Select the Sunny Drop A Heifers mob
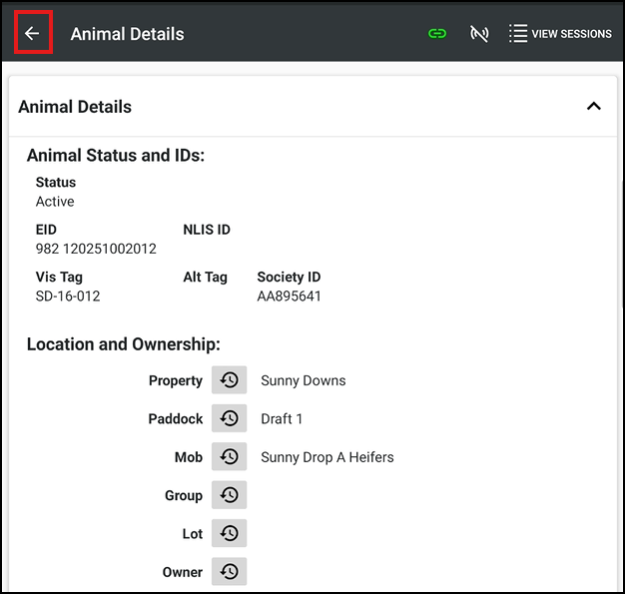The image size is (625, 594). pyautogui.click(x=327, y=457)
